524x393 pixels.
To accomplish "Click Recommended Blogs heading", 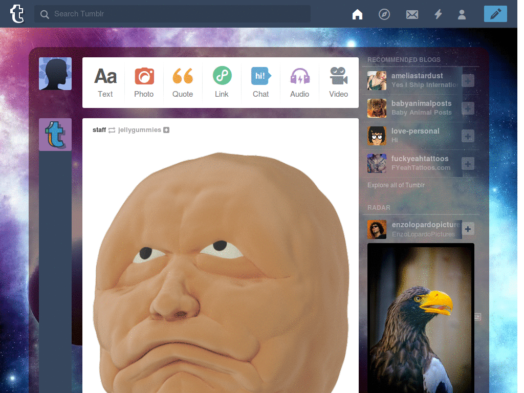I will 404,60.
